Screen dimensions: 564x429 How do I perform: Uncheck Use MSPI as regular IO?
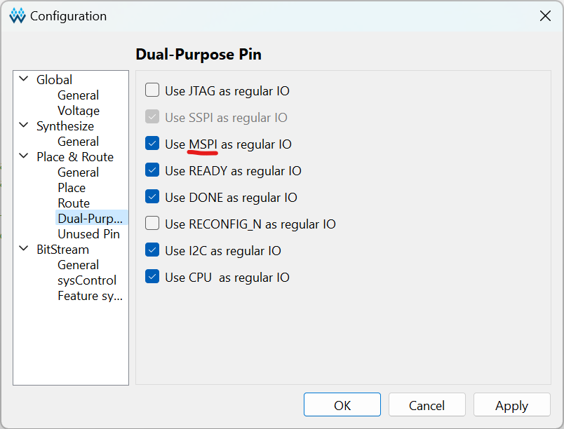[x=152, y=144]
